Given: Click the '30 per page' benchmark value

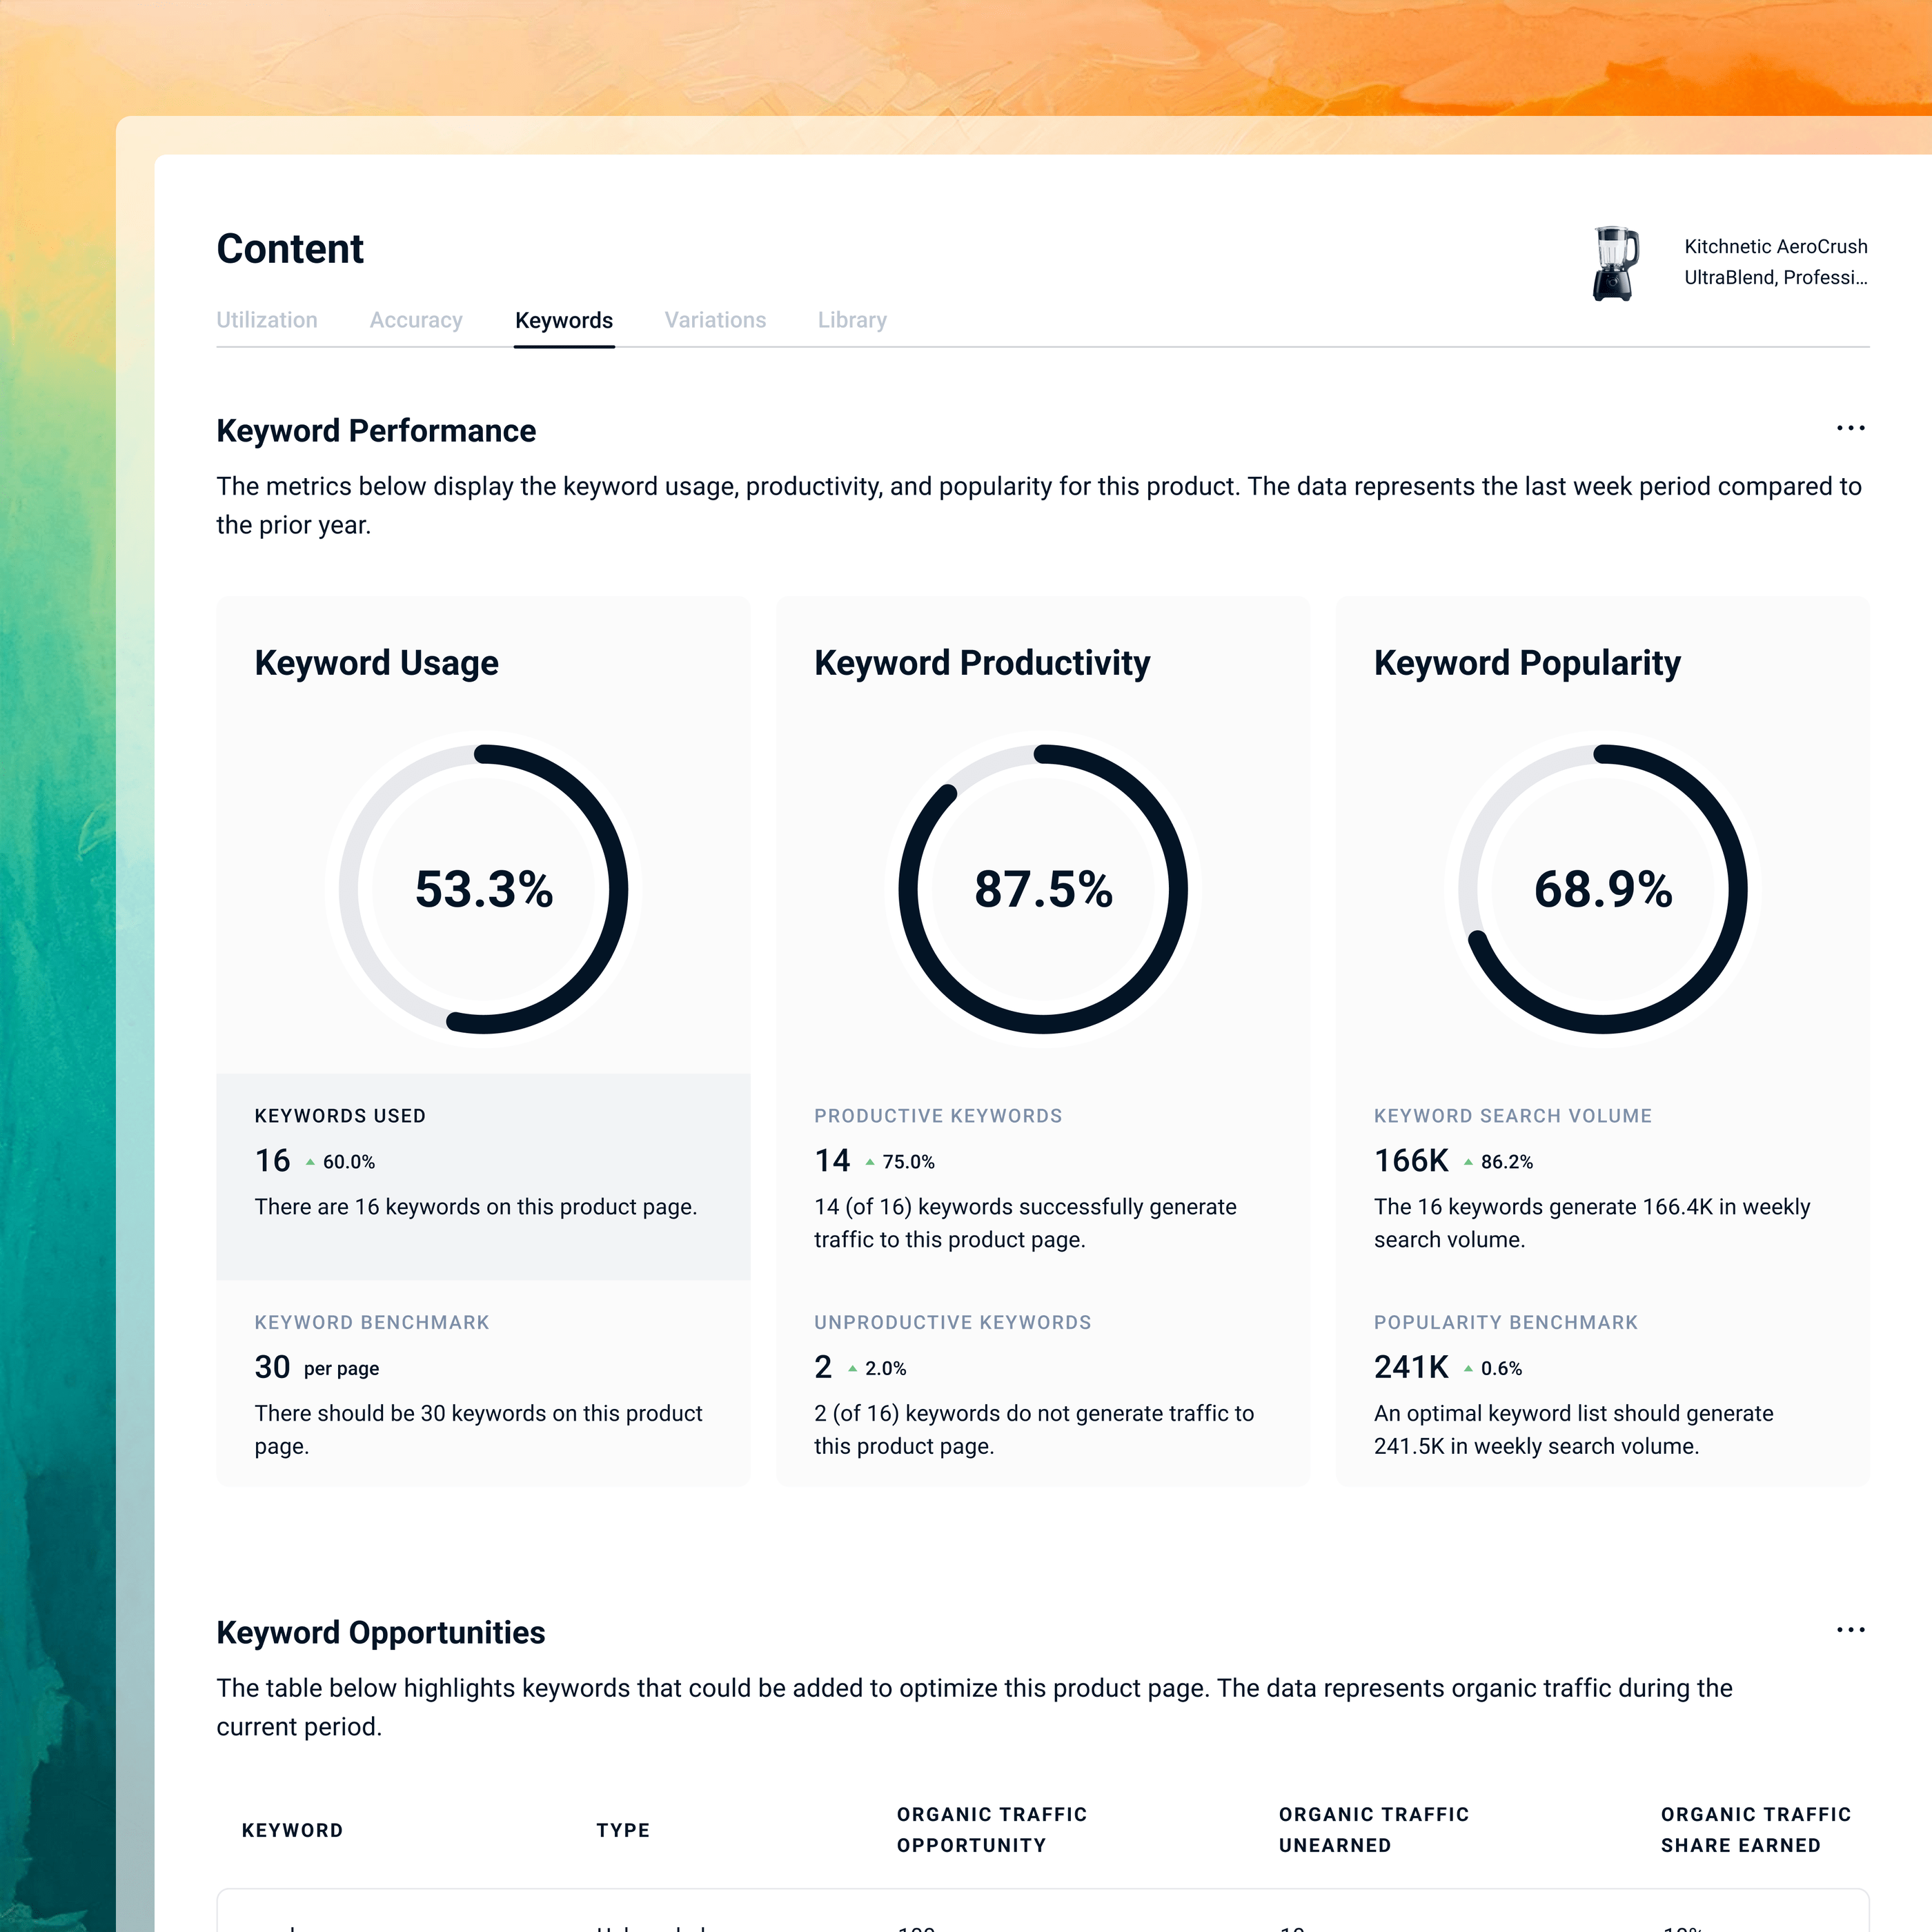Looking at the screenshot, I should click(316, 1367).
